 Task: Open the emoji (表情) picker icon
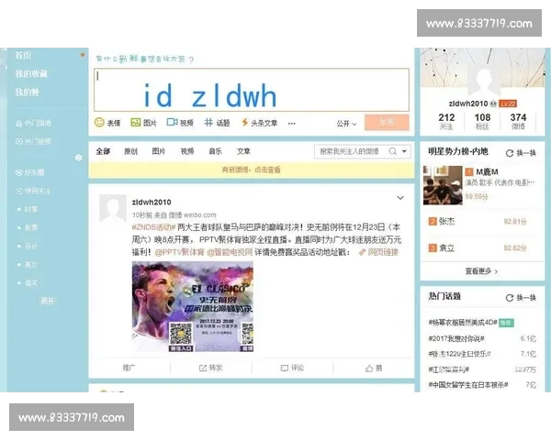[x=99, y=123]
